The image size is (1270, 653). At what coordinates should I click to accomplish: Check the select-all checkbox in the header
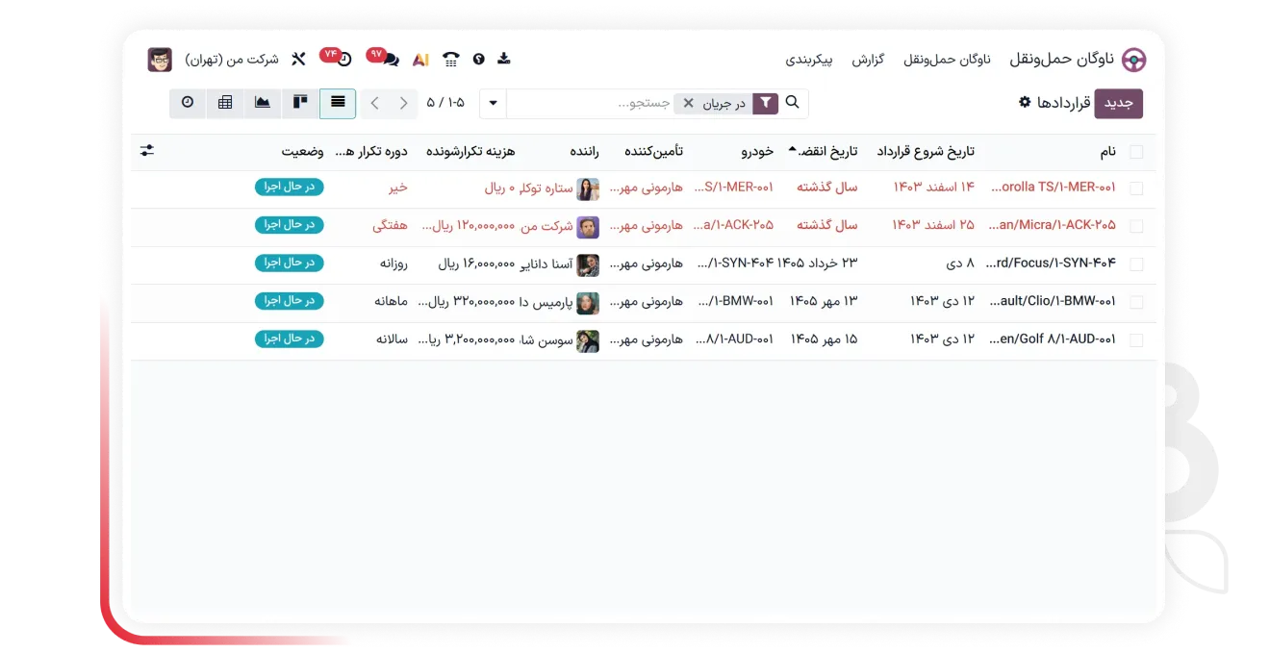(x=1135, y=151)
